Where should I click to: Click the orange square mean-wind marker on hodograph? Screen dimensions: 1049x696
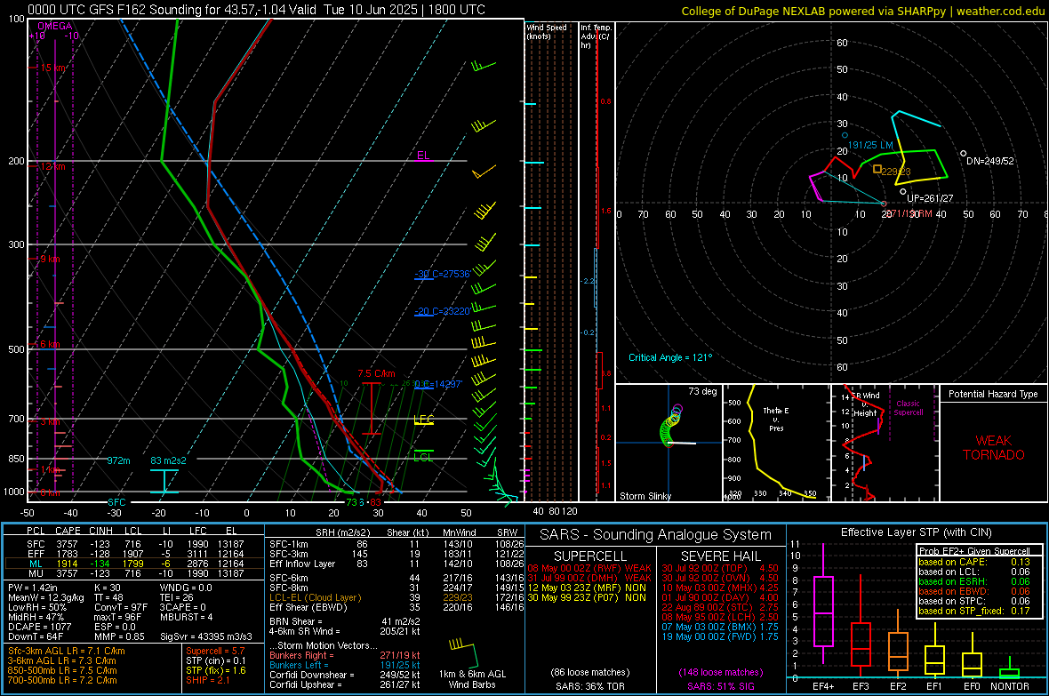coord(877,169)
